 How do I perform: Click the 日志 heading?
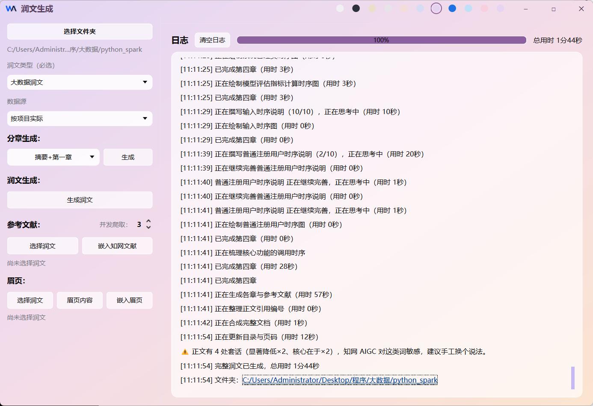pos(180,40)
